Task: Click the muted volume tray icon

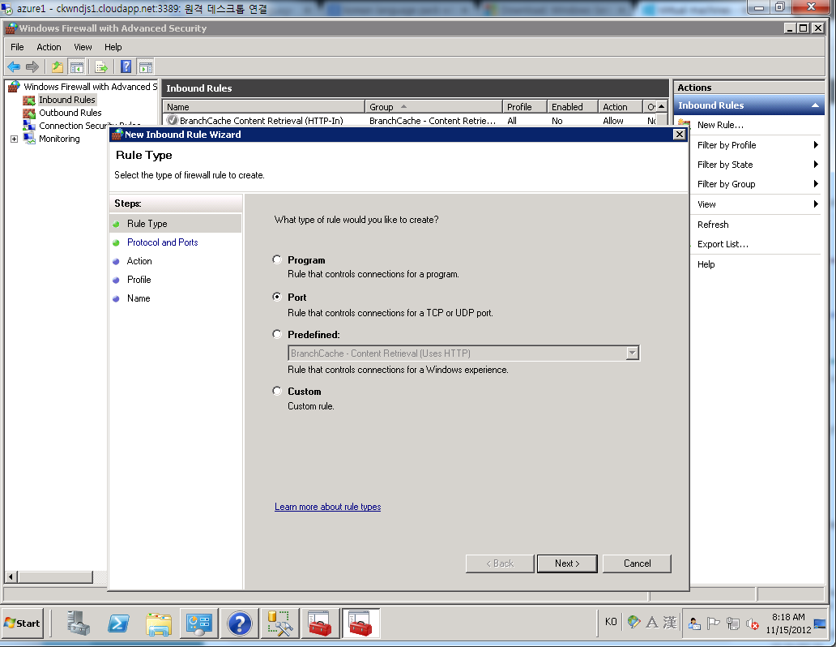Action: click(753, 623)
